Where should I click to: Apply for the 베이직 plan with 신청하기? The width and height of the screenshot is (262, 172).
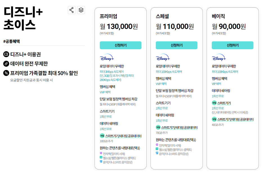(232, 45)
